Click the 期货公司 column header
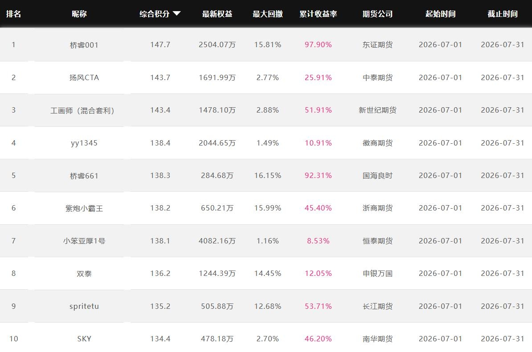Image resolution: width=532 pixels, height=352 pixels. point(378,14)
